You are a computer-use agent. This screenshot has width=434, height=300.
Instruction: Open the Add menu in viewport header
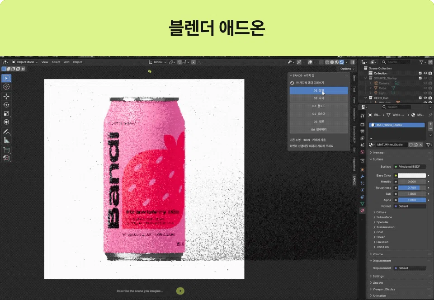[x=67, y=62]
